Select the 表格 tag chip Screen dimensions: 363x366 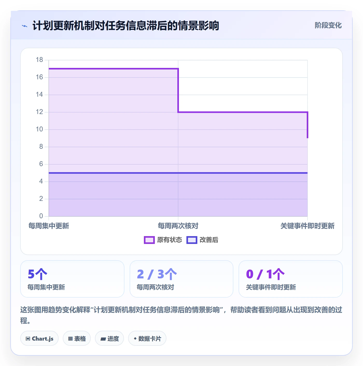[77, 339]
